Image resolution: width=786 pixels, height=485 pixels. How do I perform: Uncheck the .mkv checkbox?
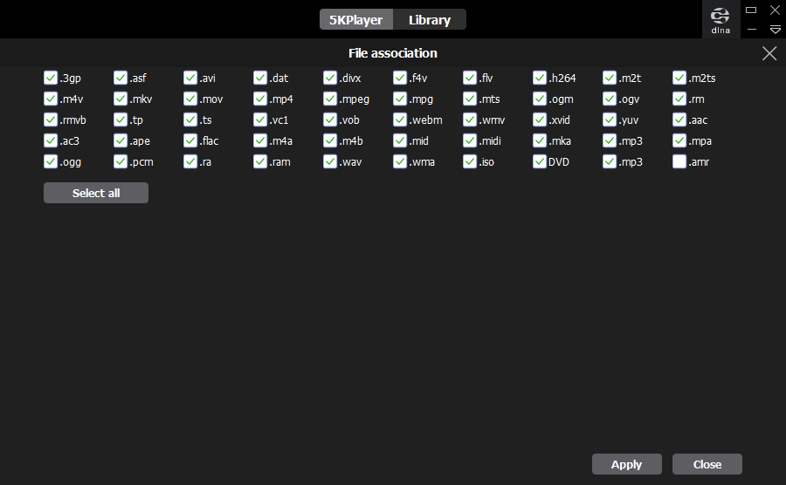tap(121, 99)
